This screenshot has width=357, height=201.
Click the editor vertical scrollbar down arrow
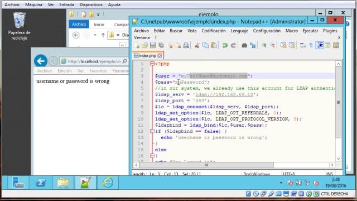point(339,159)
